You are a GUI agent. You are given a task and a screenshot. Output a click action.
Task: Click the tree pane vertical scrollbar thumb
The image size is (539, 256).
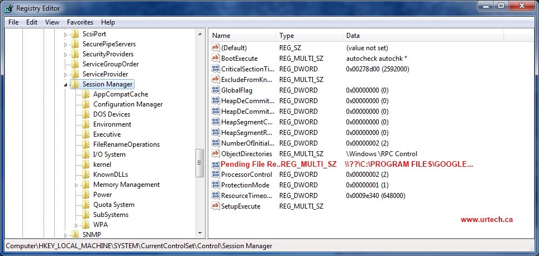(x=199, y=162)
